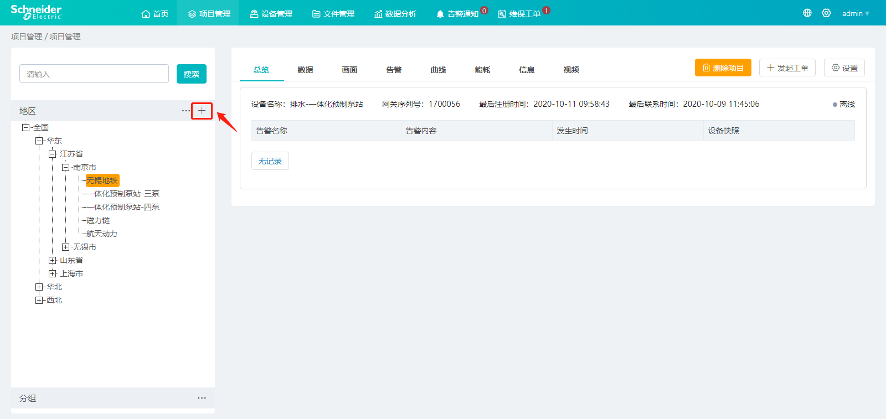Viewport: 886px width, 419px height.
Task: Open 项目管理 menu
Action: [x=209, y=13]
